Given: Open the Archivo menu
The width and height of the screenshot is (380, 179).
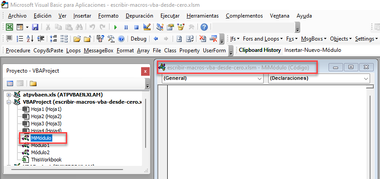Looking at the screenshot, I should [x=17, y=16].
